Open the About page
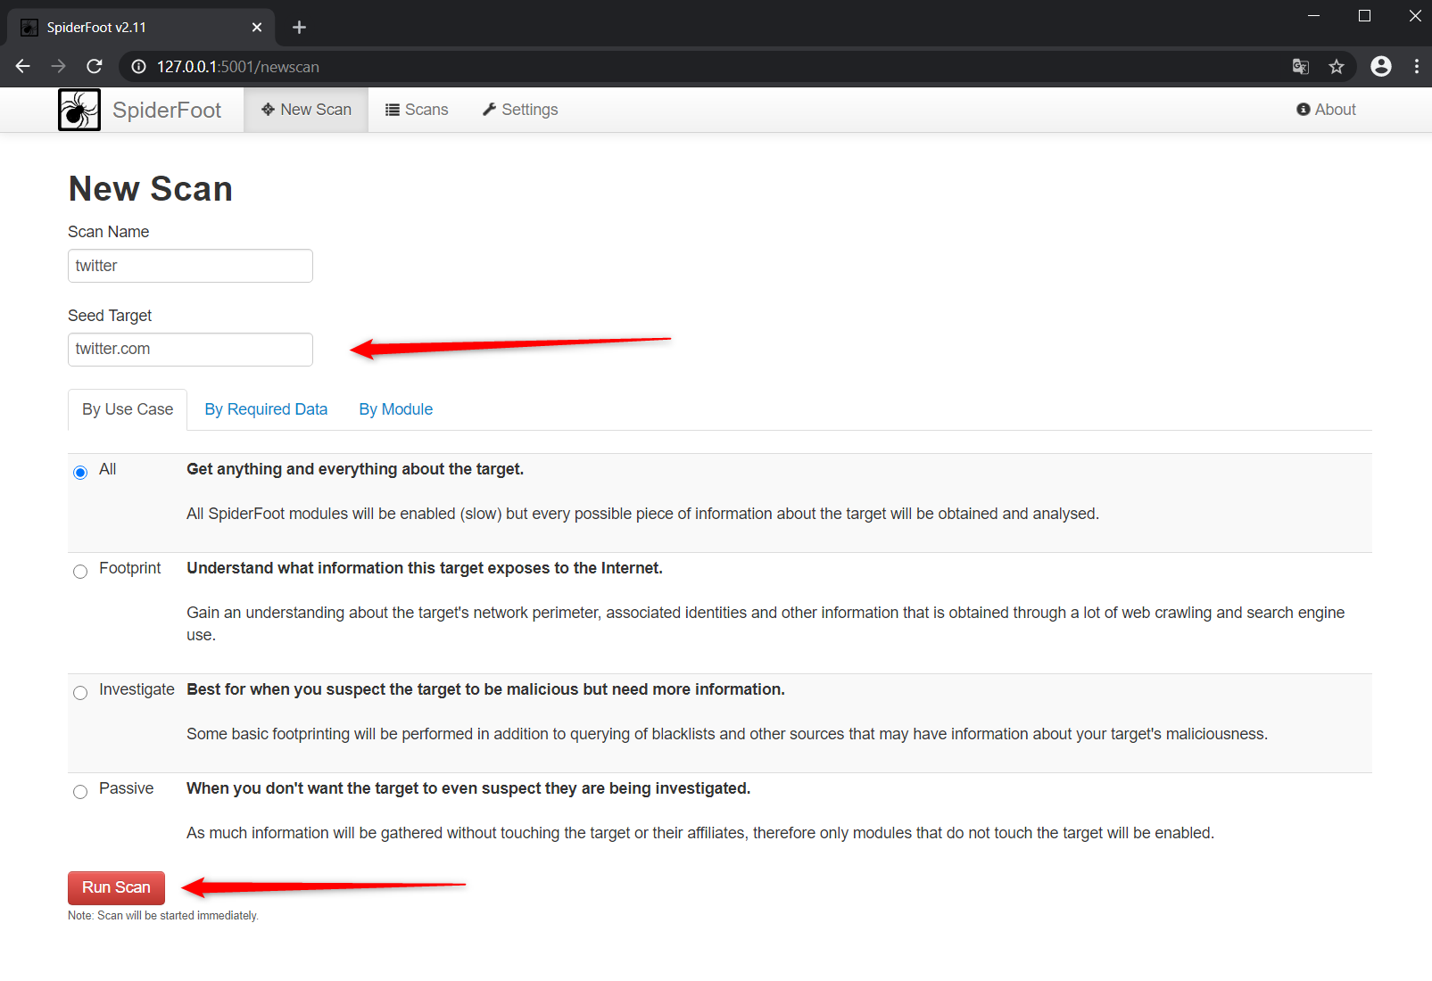The width and height of the screenshot is (1432, 981). point(1326,110)
